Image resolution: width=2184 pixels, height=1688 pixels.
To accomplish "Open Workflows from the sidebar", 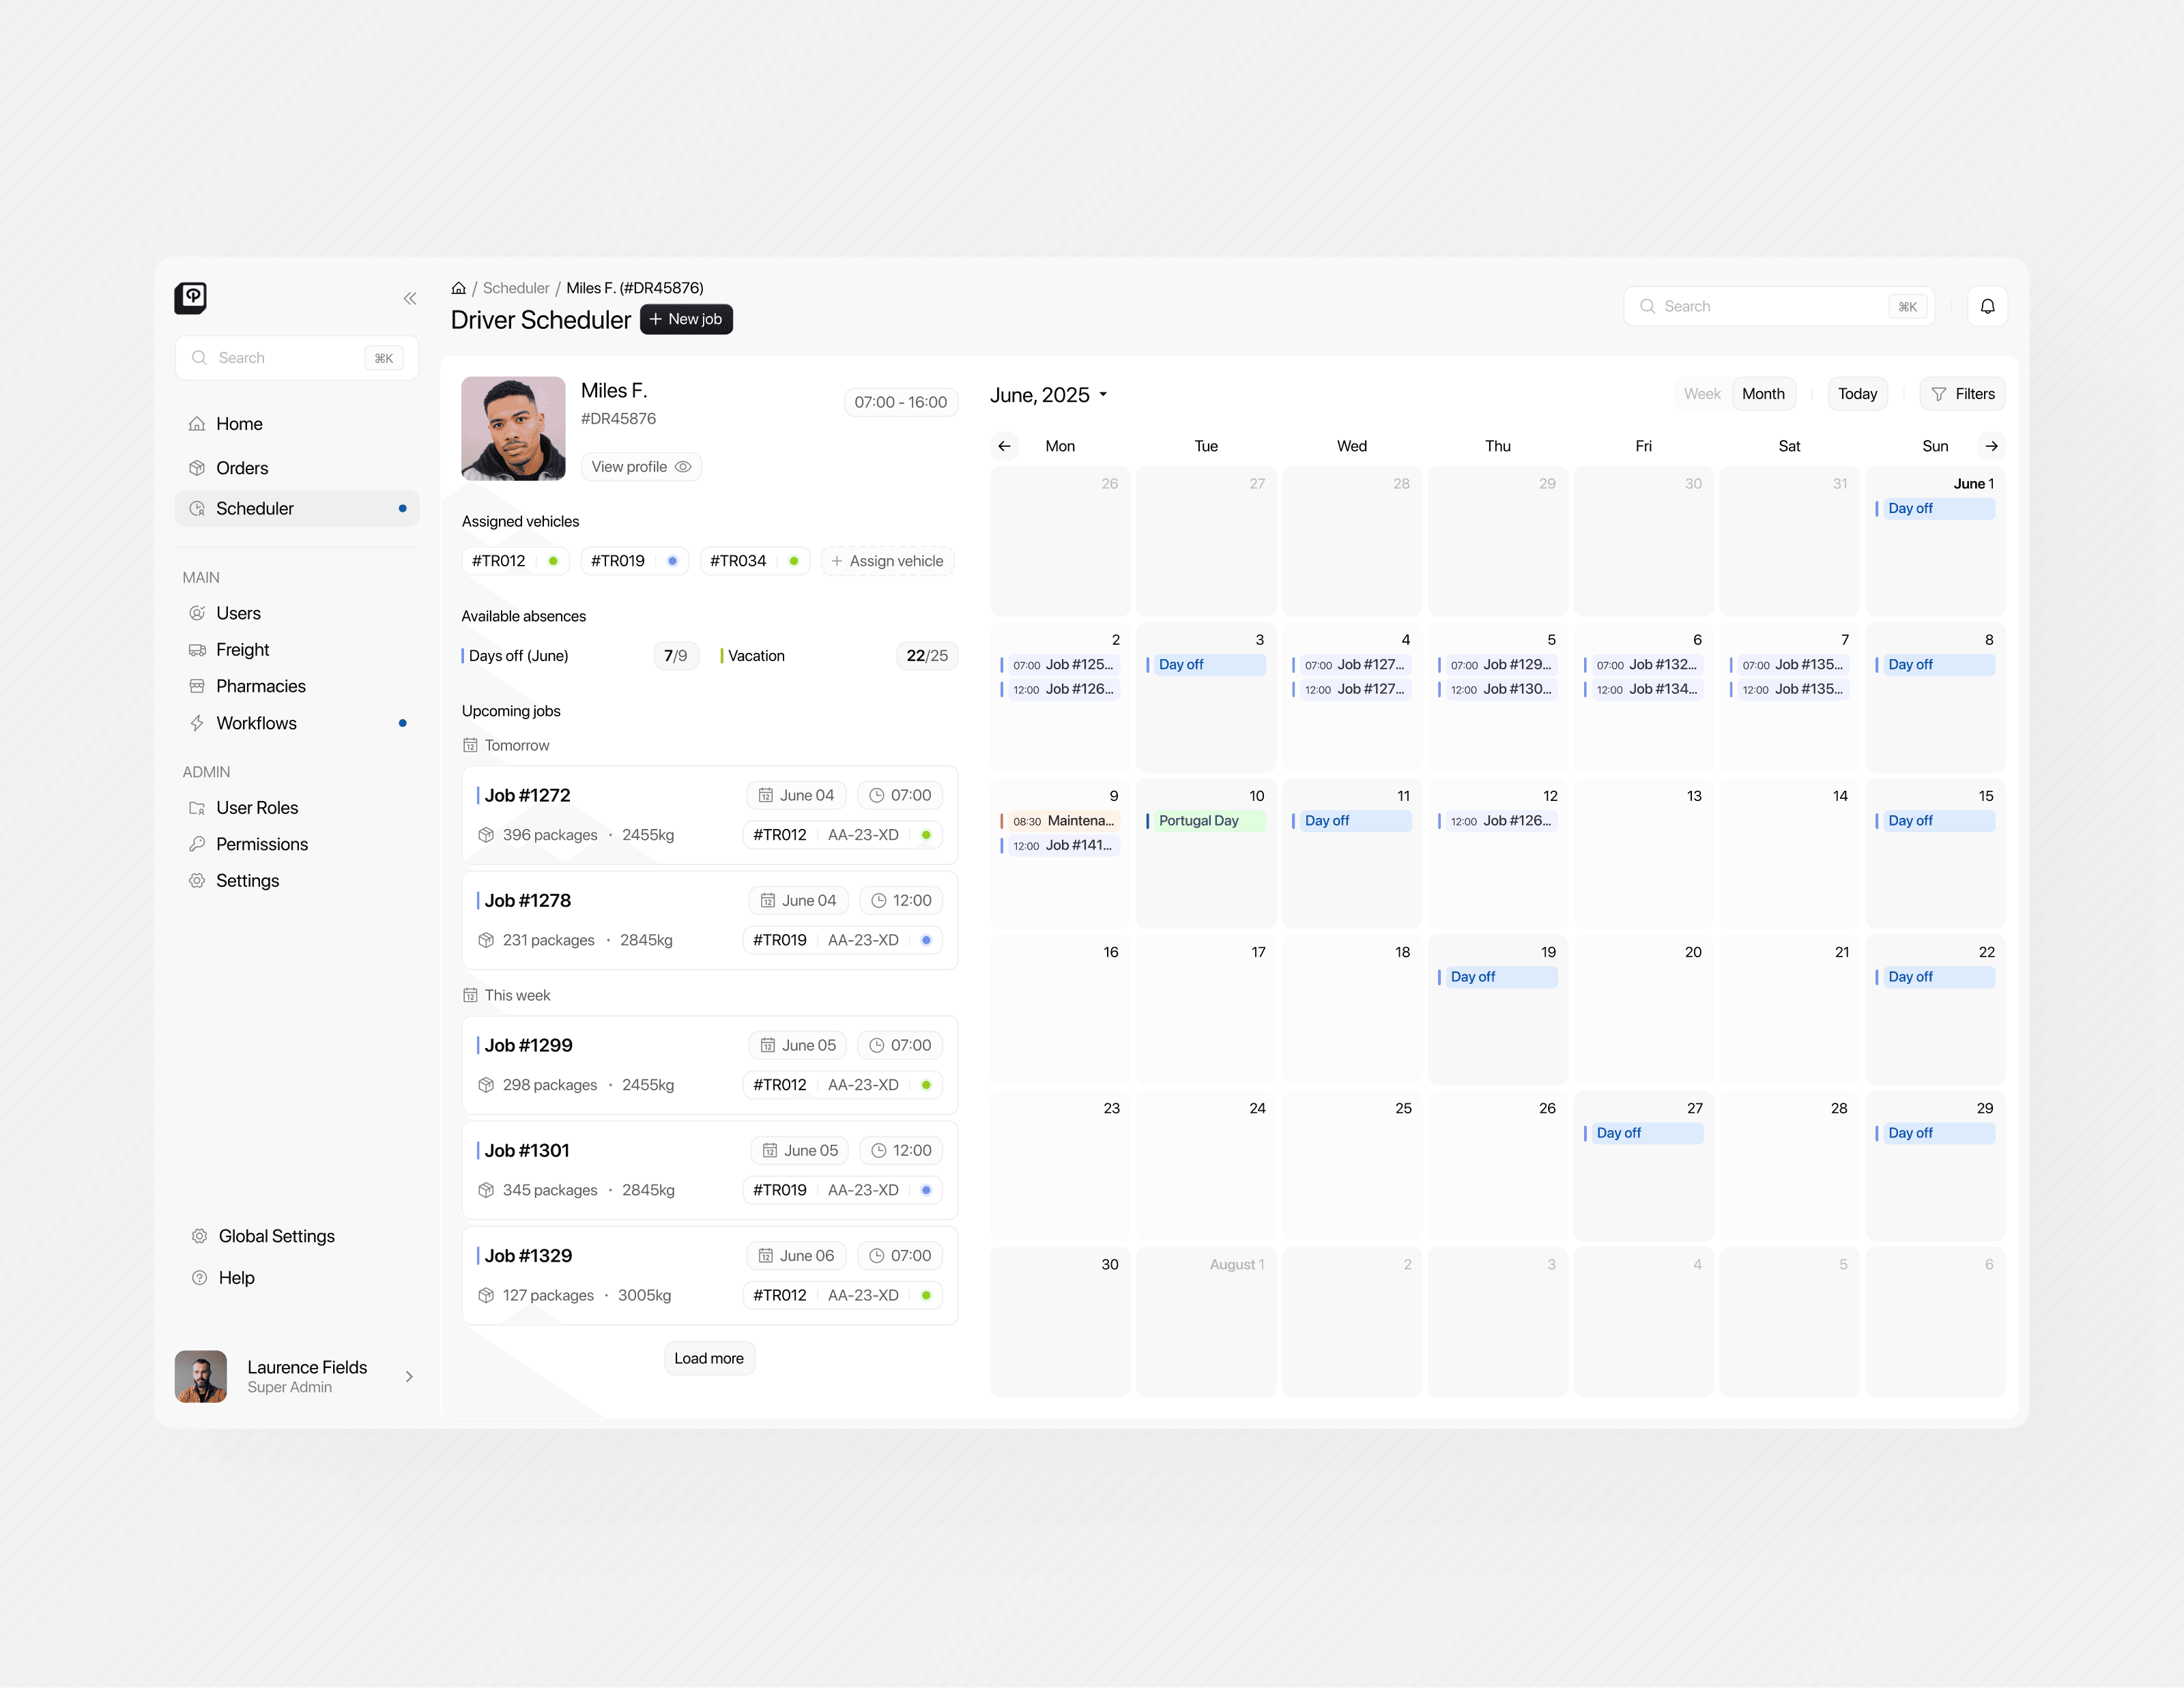I will pyautogui.click(x=256, y=723).
